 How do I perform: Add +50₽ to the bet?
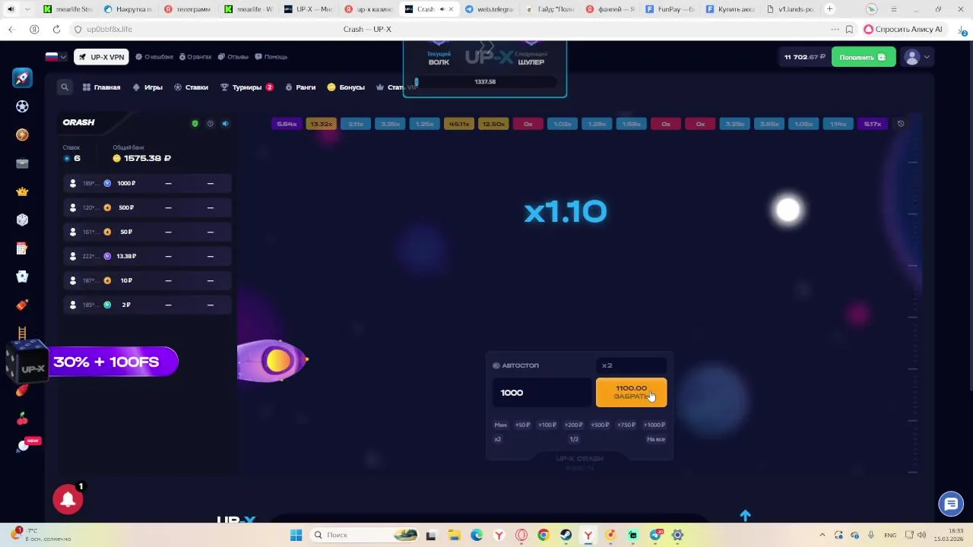click(522, 425)
